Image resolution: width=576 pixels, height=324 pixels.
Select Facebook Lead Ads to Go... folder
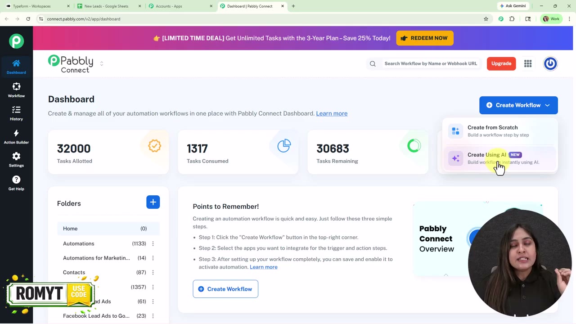coord(96,316)
